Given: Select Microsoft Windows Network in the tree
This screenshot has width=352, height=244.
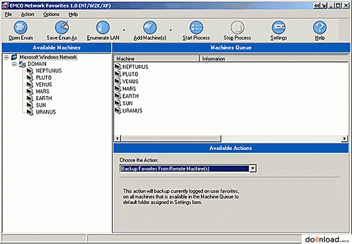Looking at the screenshot, I should (x=48, y=57).
